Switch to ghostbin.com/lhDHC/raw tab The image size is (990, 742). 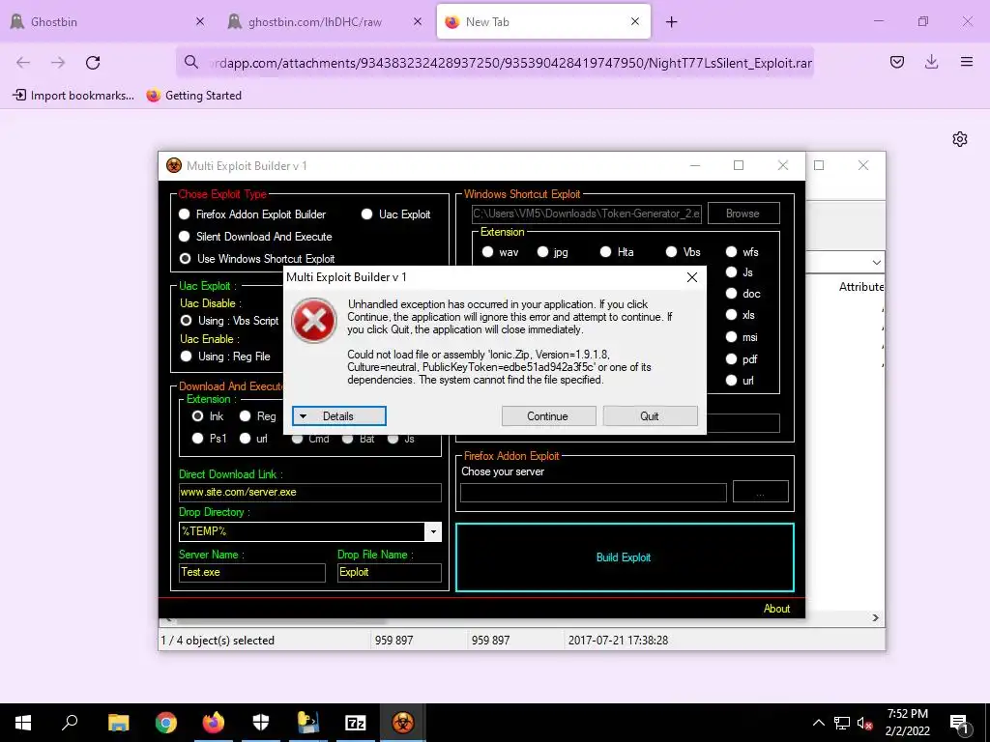tap(325, 22)
